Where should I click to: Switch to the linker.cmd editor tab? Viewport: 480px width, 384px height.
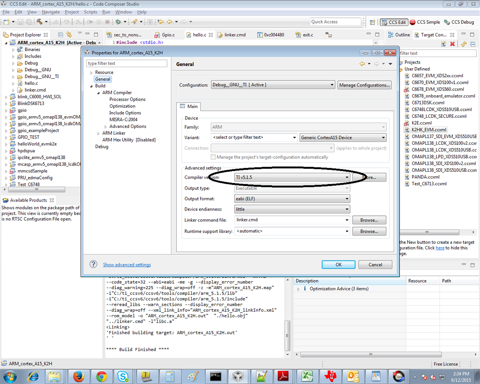pos(232,35)
